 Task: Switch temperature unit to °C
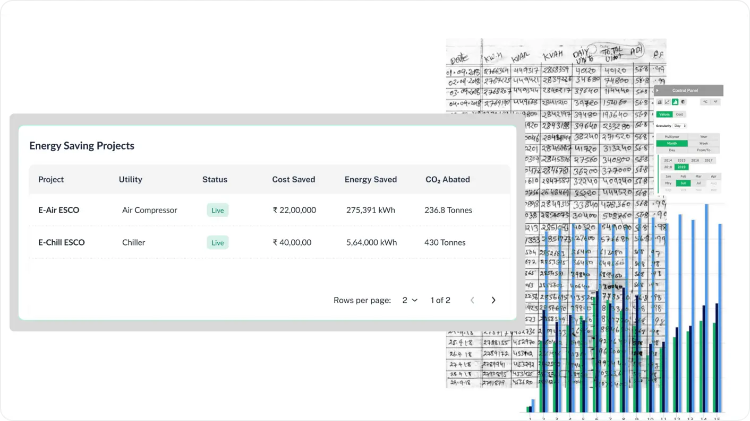705,102
